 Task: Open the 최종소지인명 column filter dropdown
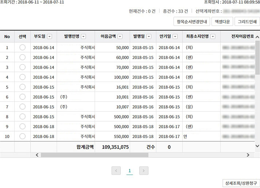pos(213,36)
